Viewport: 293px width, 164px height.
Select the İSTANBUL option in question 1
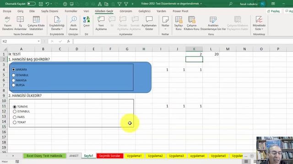point(13,75)
